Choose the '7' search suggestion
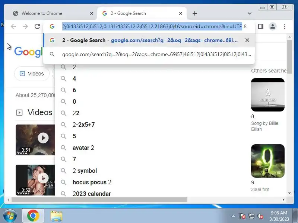Viewport: 298px width, 223px height. pos(74,159)
